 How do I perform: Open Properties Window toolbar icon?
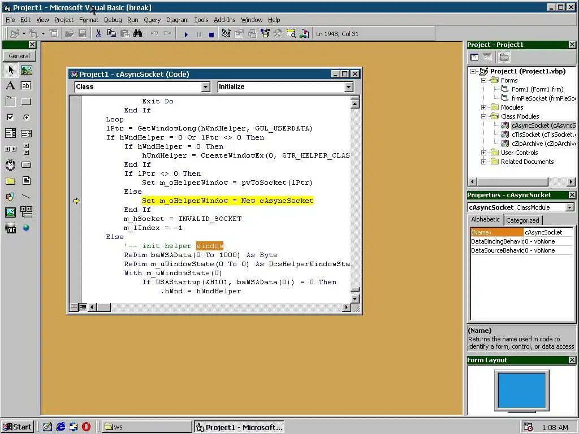[x=239, y=33]
